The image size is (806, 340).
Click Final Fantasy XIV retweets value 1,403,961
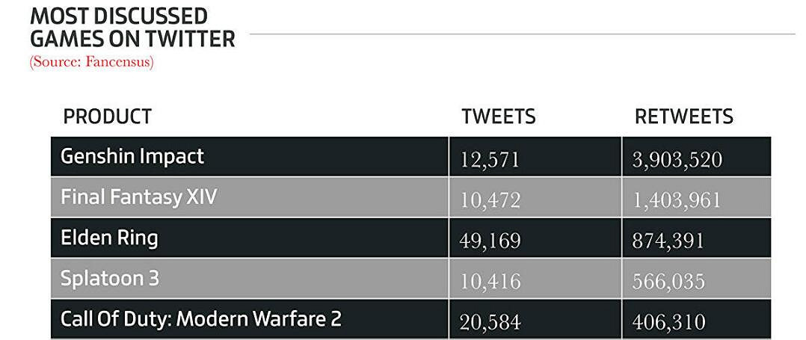pos(677,200)
